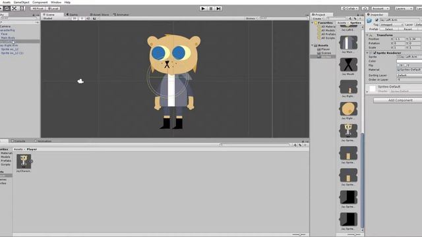This screenshot has width=422, height=237.
Task: Open the Help menu
Action: click(x=67, y=2)
